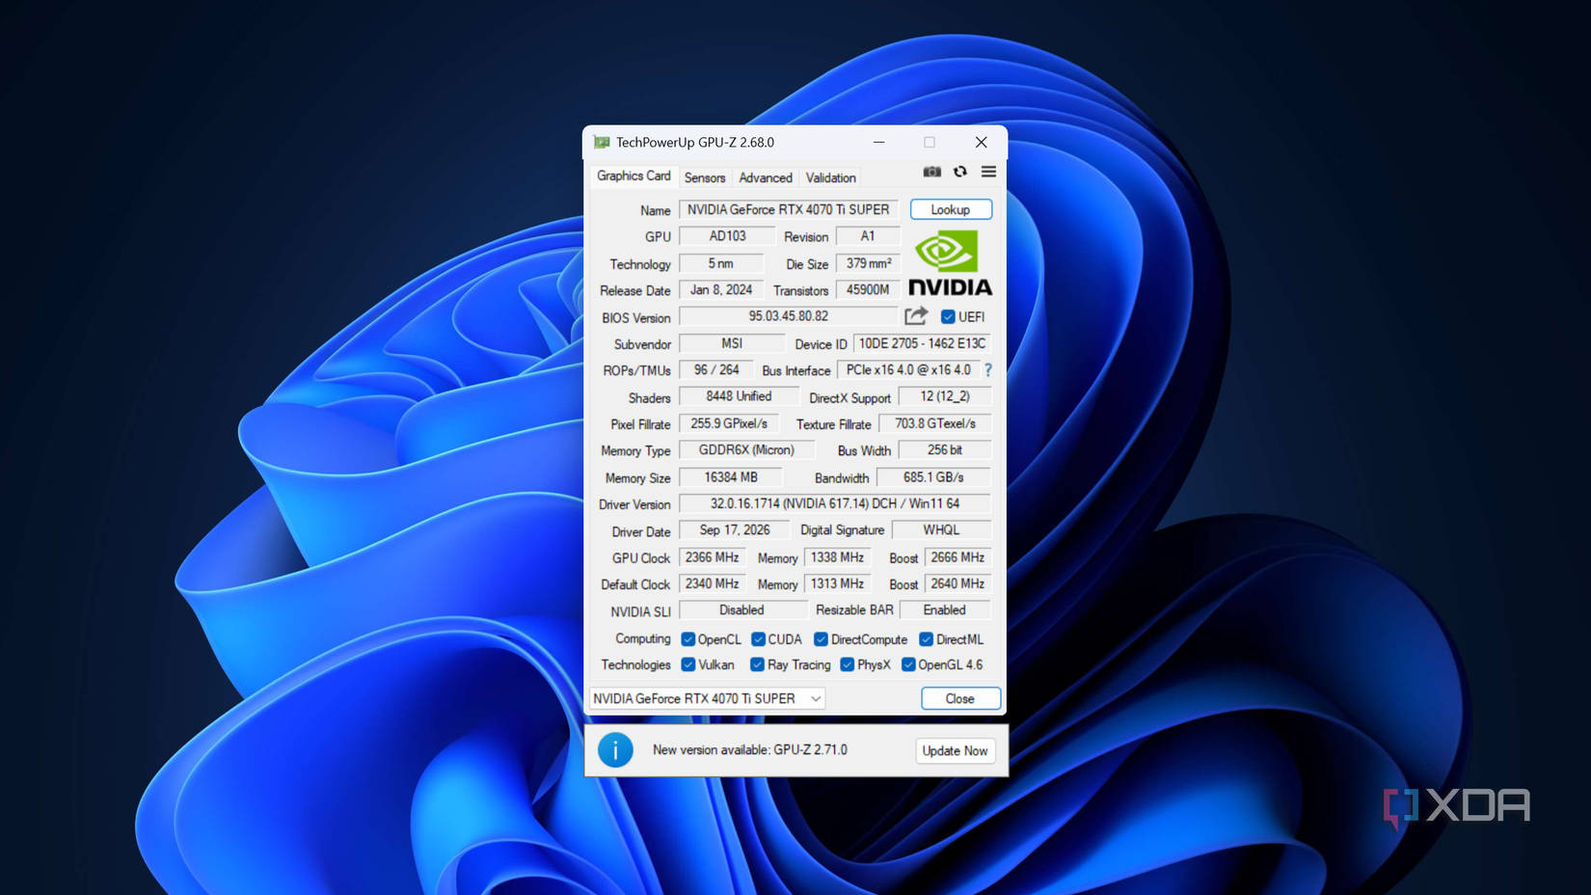Click the GPU-Z title bar app icon
The width and height of the screenshot is (1591, 895).
(x=602, y=142)
